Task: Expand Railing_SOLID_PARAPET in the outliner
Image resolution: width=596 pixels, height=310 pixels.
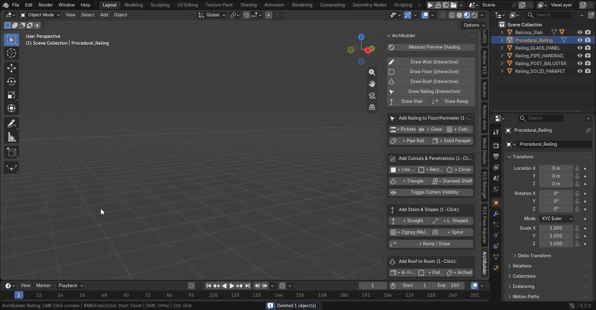Action: [502, 71]
